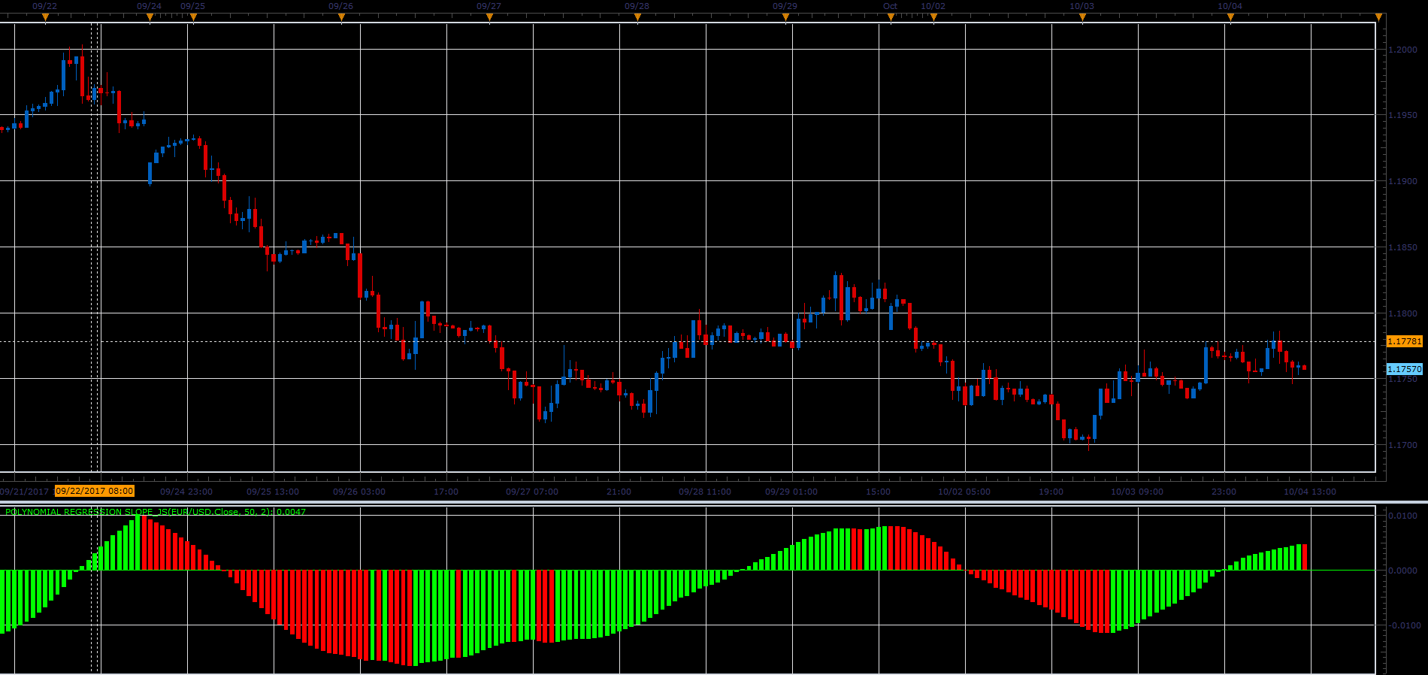Click the orange day marker for 09/26
The height and width of the screenshot is (675, 1428).
341,17
